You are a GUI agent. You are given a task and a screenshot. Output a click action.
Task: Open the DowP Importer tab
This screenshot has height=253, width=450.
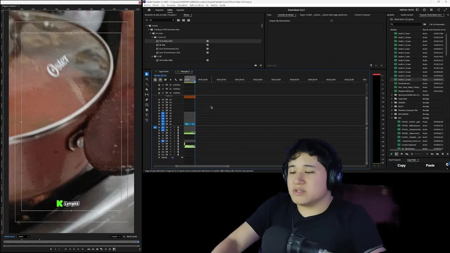394,160
